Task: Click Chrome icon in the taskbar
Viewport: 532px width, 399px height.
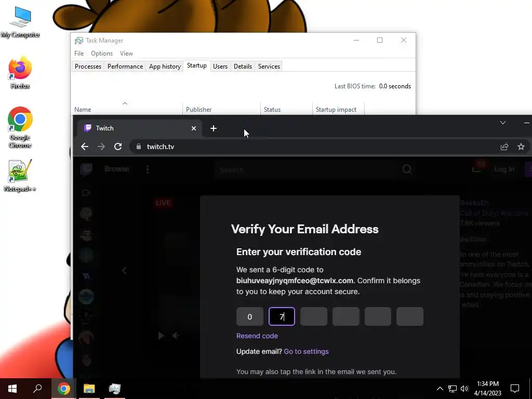Action: coord(63,389)
